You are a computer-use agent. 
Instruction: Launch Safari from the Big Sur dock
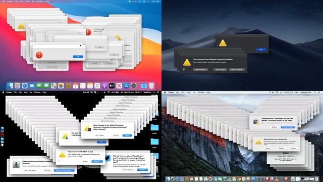click(x=25, y=85)
